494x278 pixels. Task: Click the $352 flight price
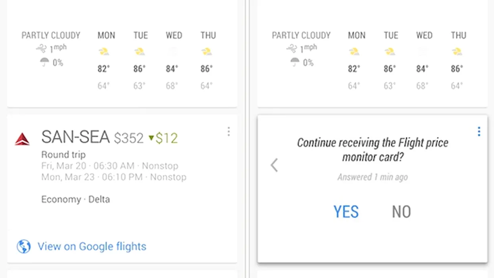pos(129,138)
